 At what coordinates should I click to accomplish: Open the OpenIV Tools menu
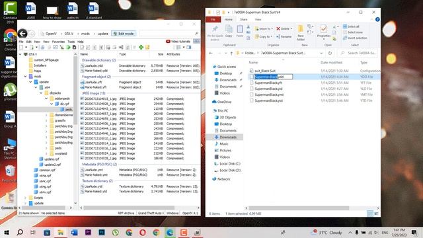tap(71, 42)
